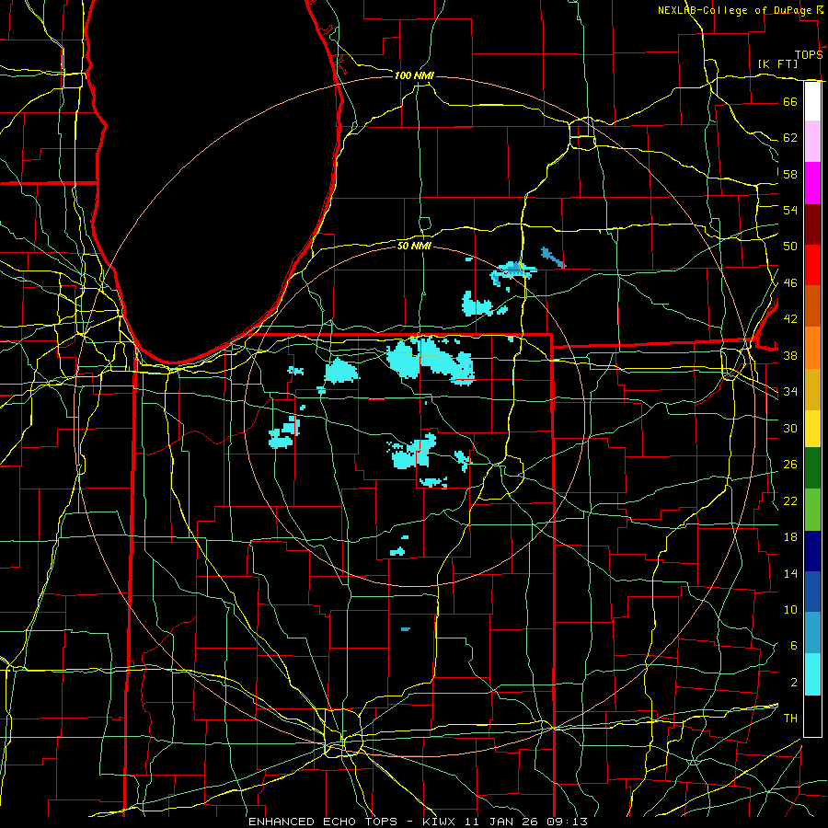Pick the dark green legend swatch

812,468
